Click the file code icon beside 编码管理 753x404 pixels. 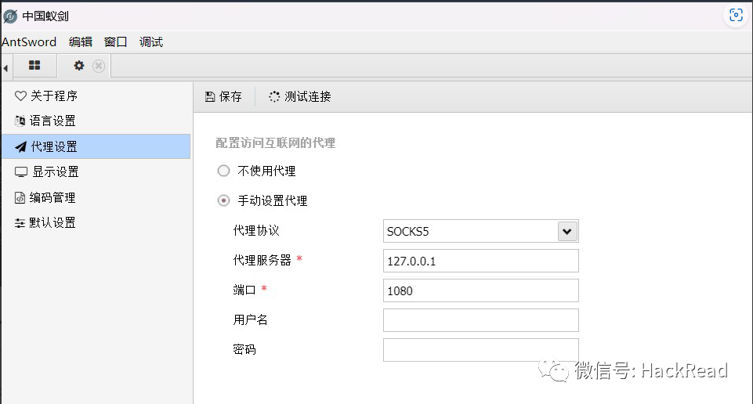20,197
